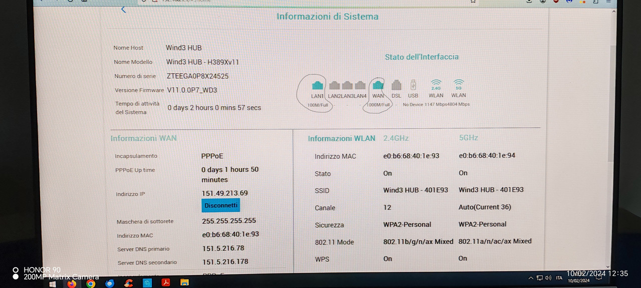The height and width of the screenshot is (288, 641).
Task: Open the red PDF reader taskbar icon
Action: coord(166,283)
